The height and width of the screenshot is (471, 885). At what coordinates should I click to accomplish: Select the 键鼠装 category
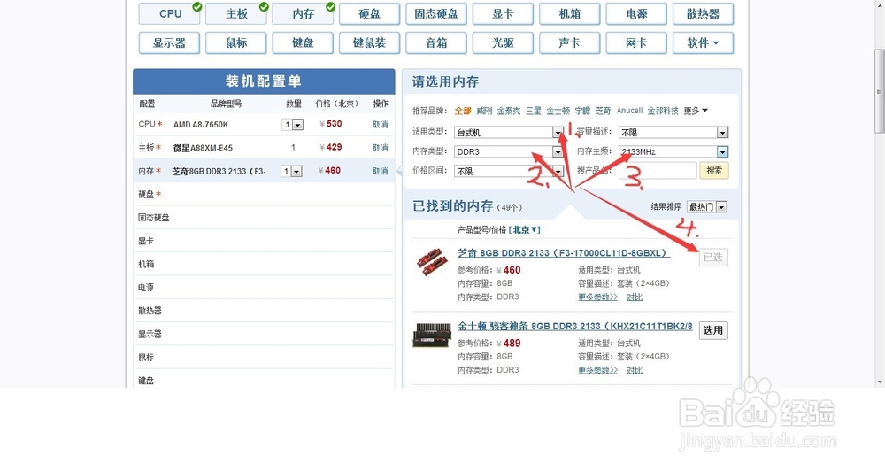(x=369, y=42)
